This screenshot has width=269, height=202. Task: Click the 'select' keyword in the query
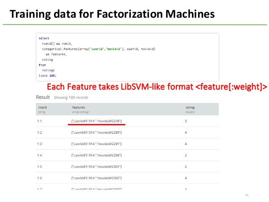(x=44, y=38)
